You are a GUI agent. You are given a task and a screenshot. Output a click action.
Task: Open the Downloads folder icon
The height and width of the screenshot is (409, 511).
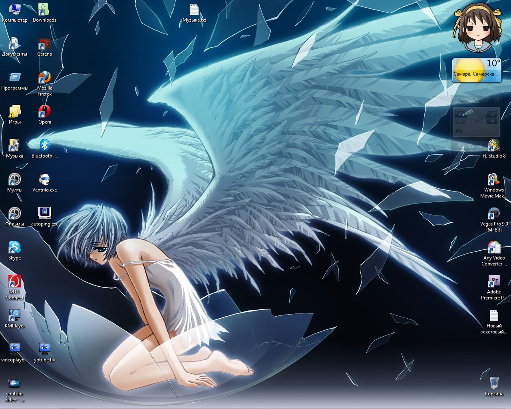pos(44,10)
